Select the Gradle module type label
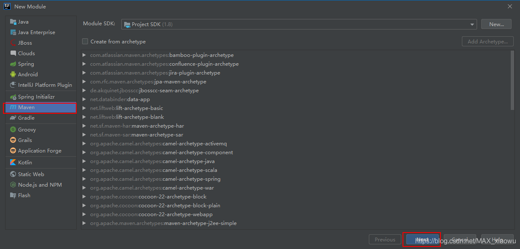The height and width of the screenshot is (249, 520). (26, 118)
